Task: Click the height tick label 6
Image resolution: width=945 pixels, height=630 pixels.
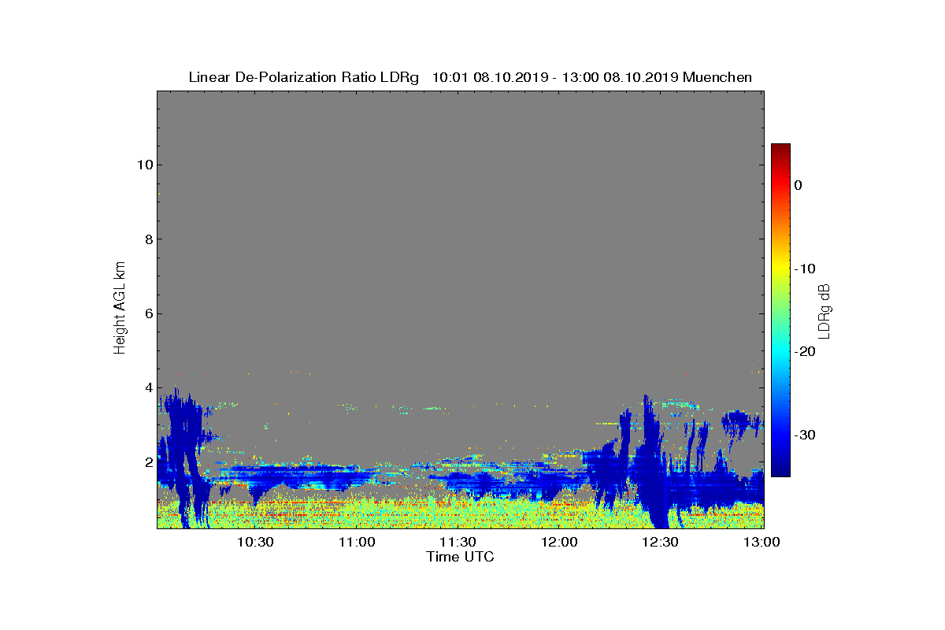Action: (x=147, y=313)
